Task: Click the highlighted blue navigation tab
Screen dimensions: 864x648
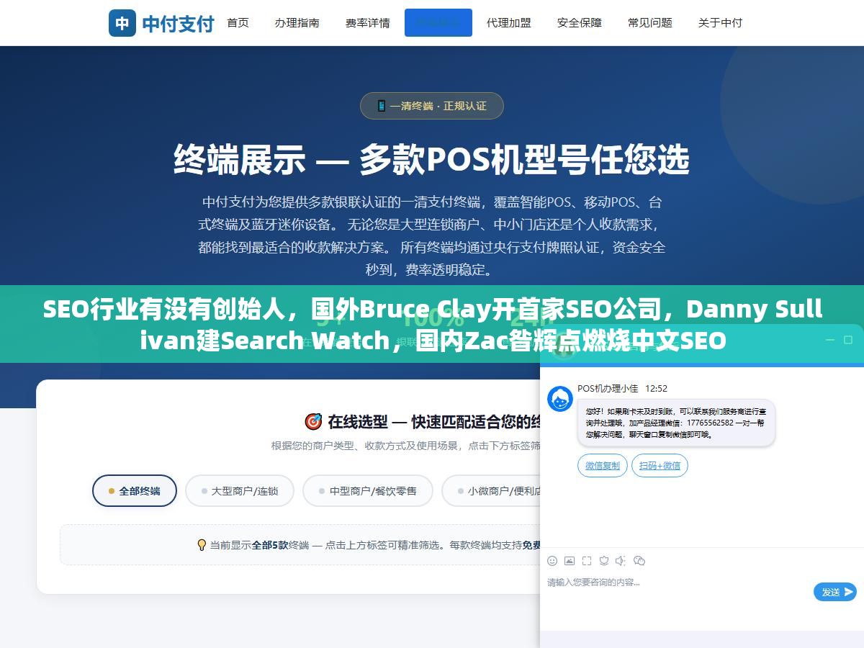Action: 438,22
